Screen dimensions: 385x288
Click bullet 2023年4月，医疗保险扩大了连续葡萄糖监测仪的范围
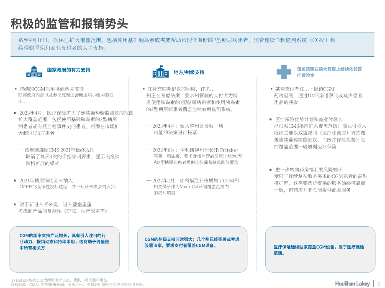tap(76, 113)
